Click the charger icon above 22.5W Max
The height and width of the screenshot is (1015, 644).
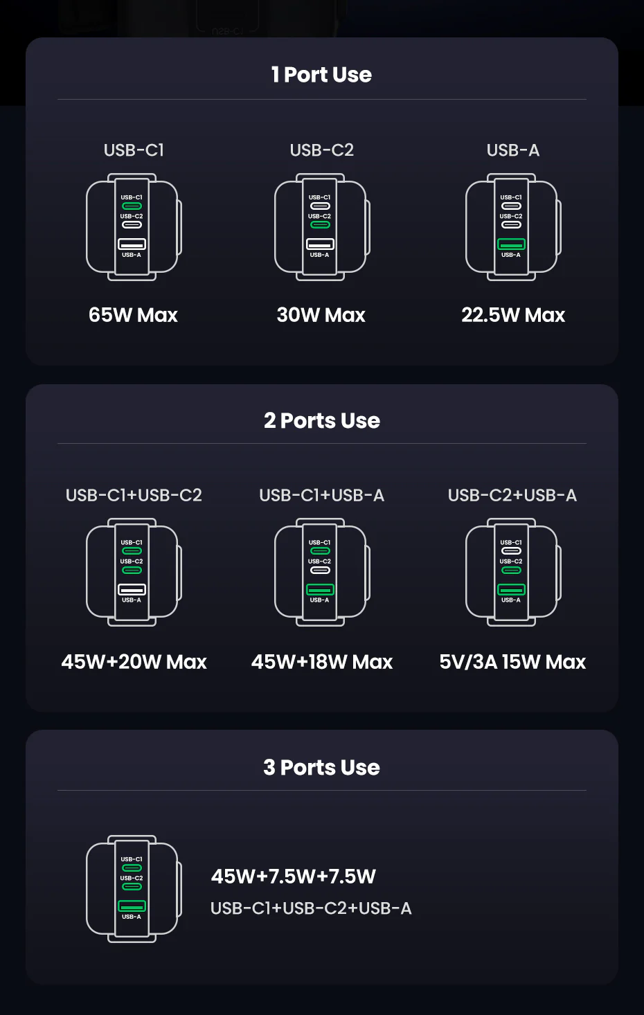[x=513, y=227]
